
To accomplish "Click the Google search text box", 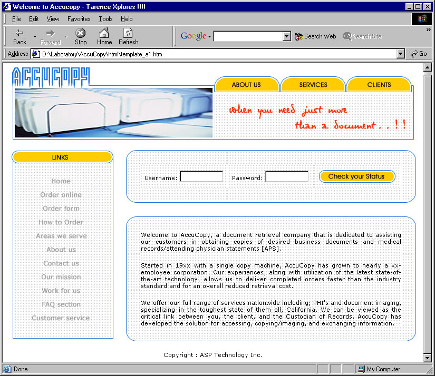I will pyautogui.click(x=248, y=36).
